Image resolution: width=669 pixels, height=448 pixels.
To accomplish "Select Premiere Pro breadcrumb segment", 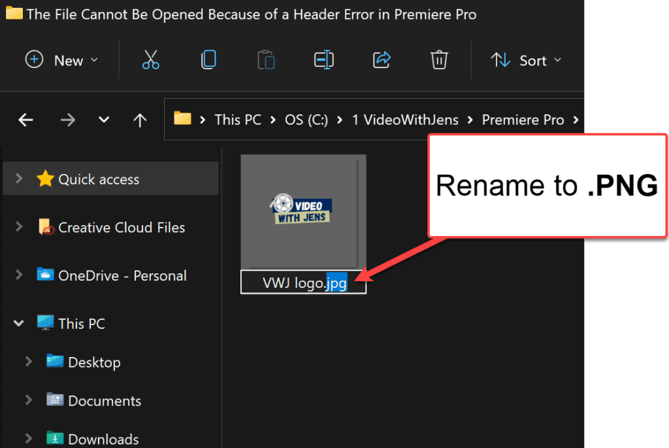I will (x=523, y=120).
